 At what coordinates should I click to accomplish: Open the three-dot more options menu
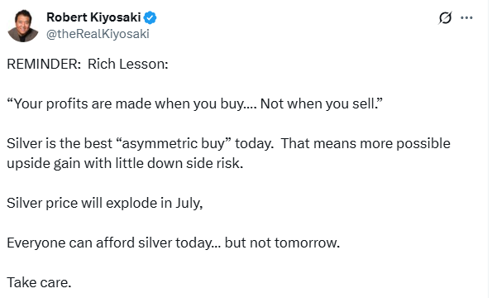[466, 17]
